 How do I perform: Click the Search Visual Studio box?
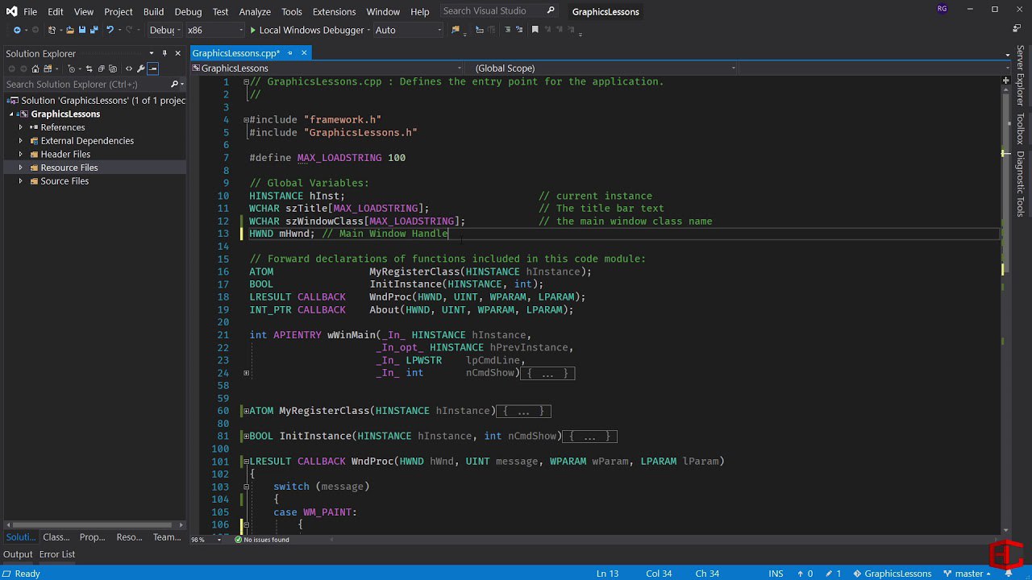499,11
